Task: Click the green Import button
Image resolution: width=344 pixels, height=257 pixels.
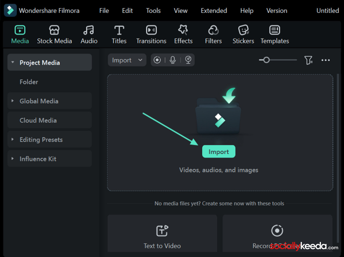Action: [x=219, y=152]
